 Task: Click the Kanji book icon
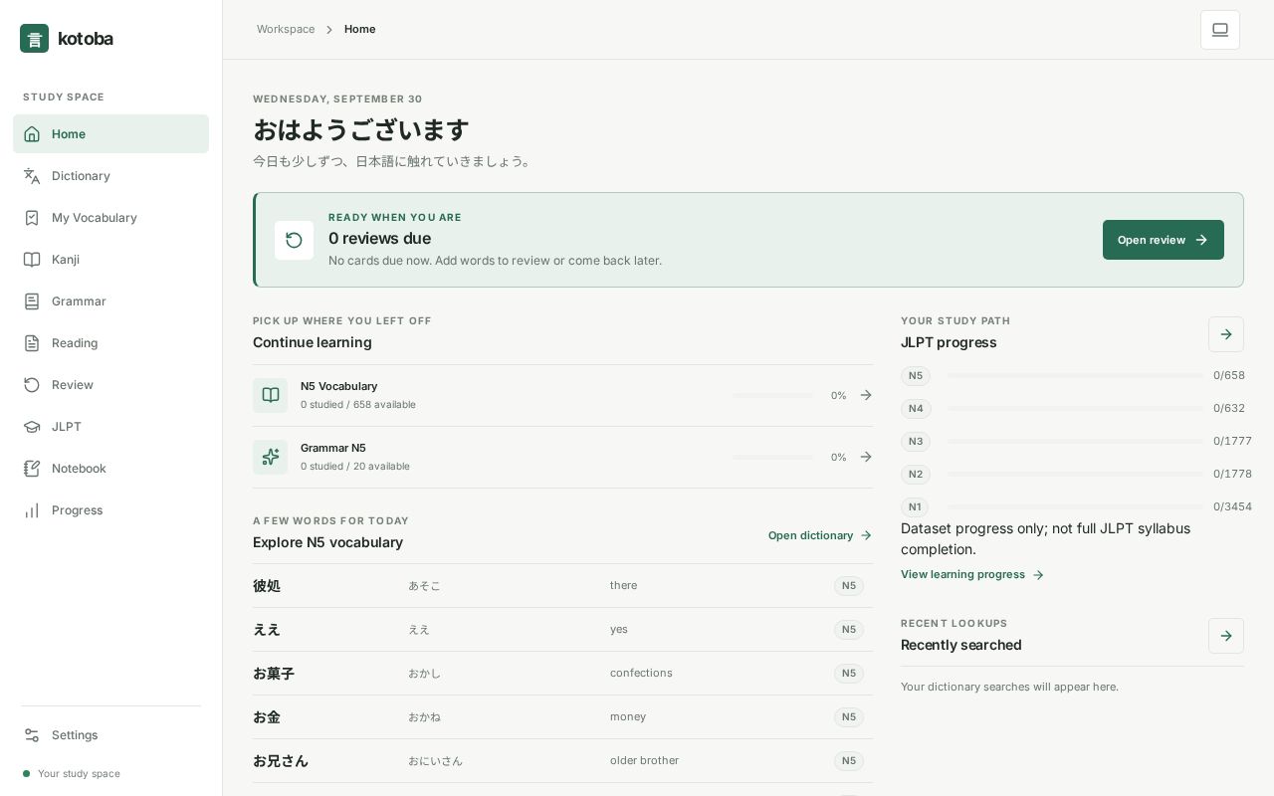pyautogui.click(x=32, y=260)
